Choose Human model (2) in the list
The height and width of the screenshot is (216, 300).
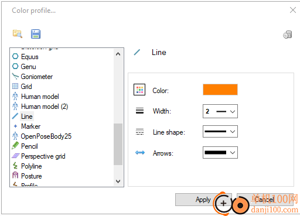pos(45,107)
